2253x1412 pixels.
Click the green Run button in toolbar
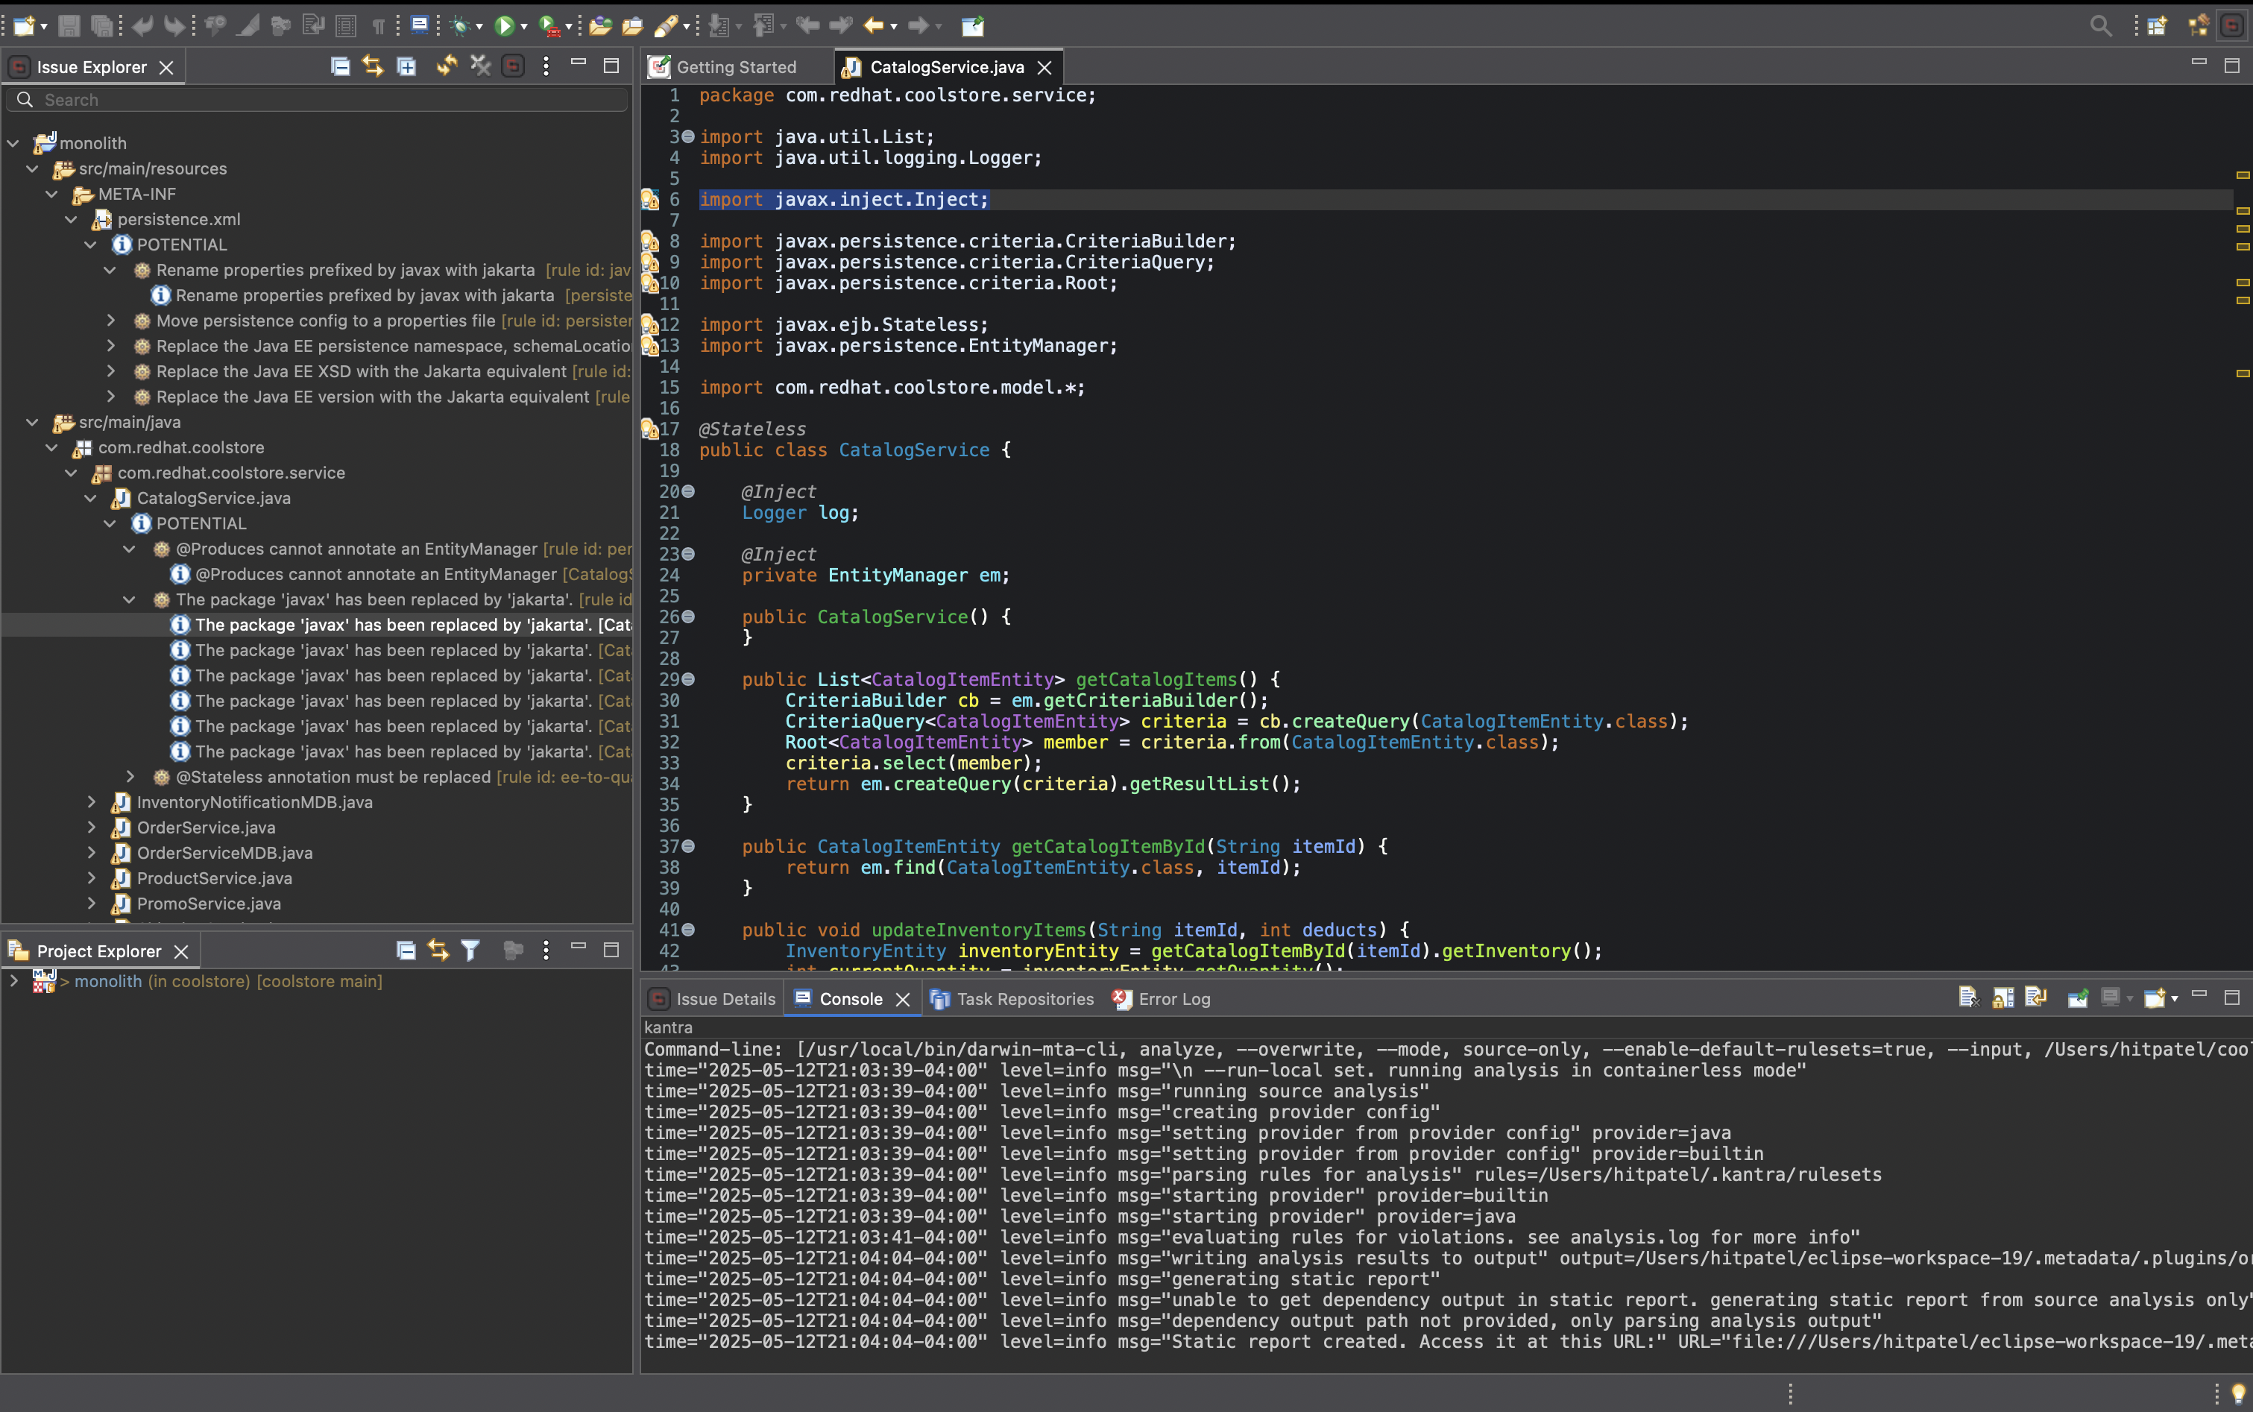click(504, 26)
